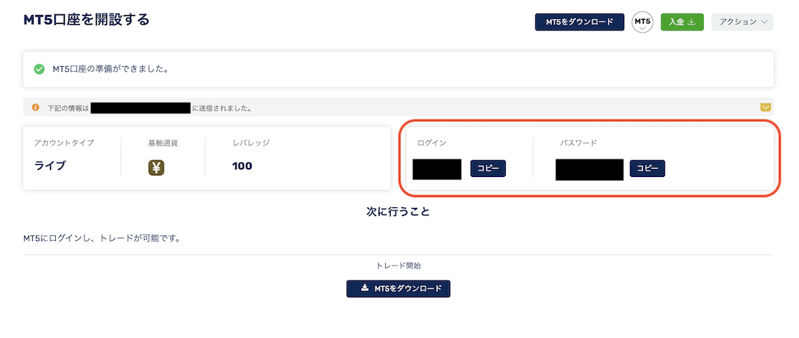Copy the password with コピー button
Viewport: 799px width, 338px height.
pos(647,168)
